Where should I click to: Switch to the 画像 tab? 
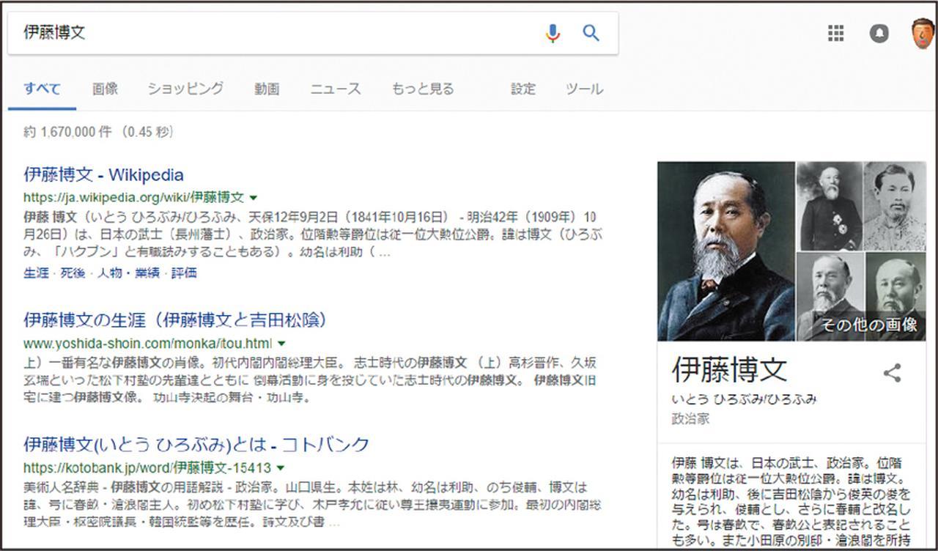coord(105,89)
